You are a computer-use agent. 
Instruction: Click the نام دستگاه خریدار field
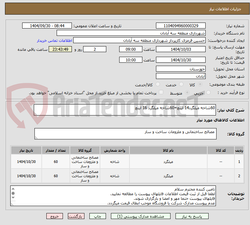[131, 33]
